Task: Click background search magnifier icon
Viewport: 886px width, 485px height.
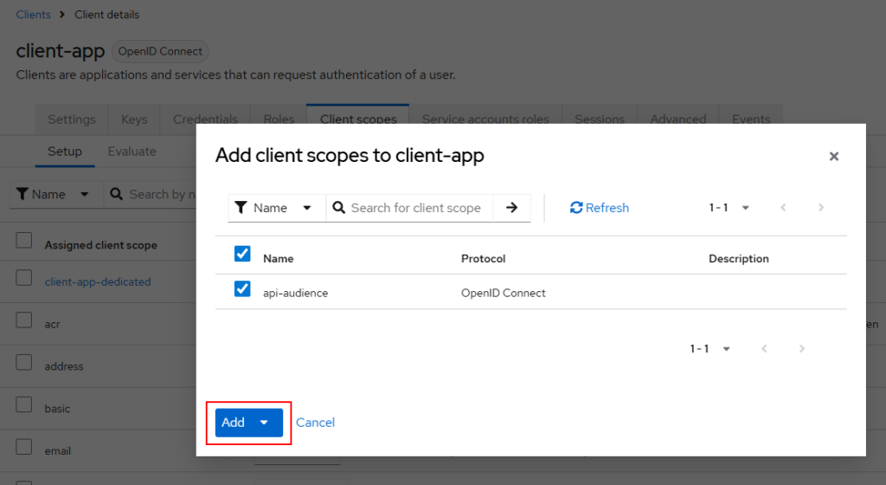Action: (117, 195)
